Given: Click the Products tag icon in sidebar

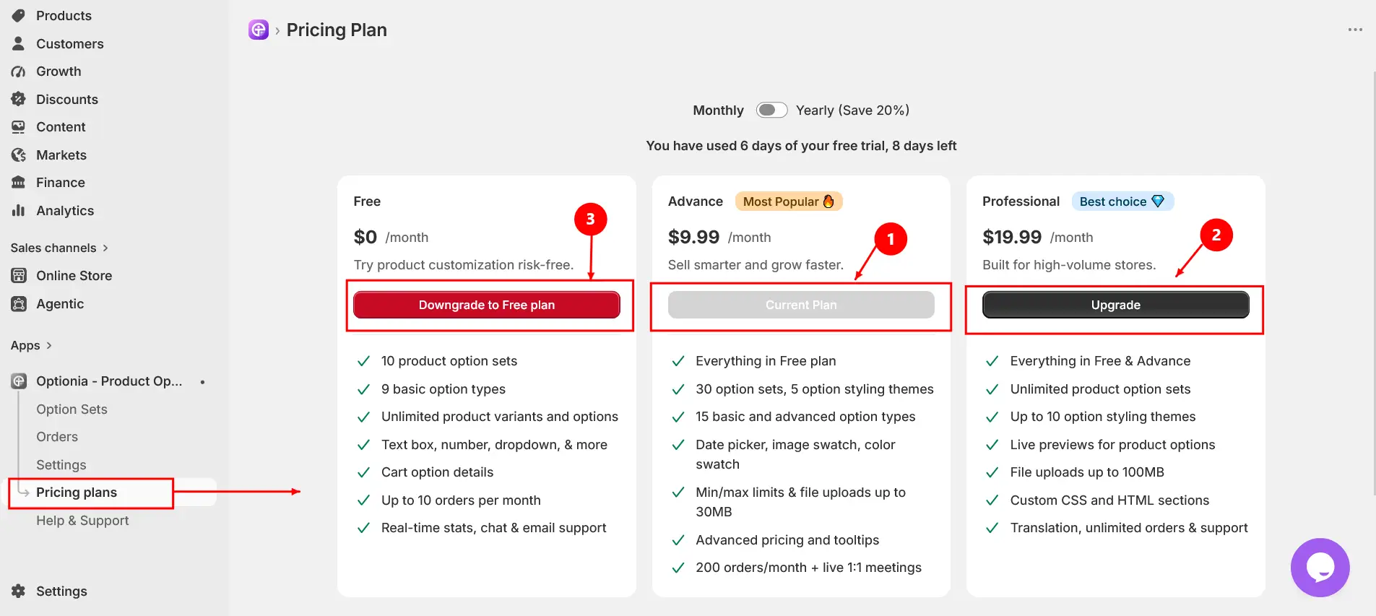Looking at the screenshot, I should point(19,15).
